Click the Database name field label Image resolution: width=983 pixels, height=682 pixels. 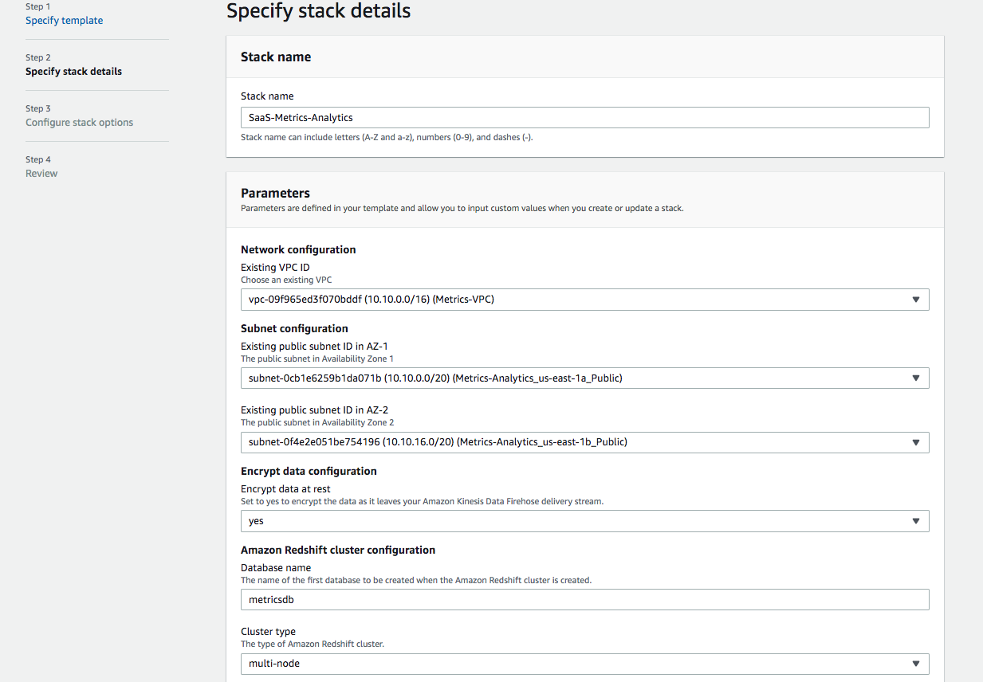(276, 568)
